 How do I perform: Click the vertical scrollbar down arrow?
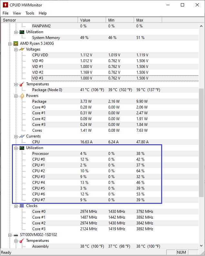pyautogui.click(x=201, y=246)
